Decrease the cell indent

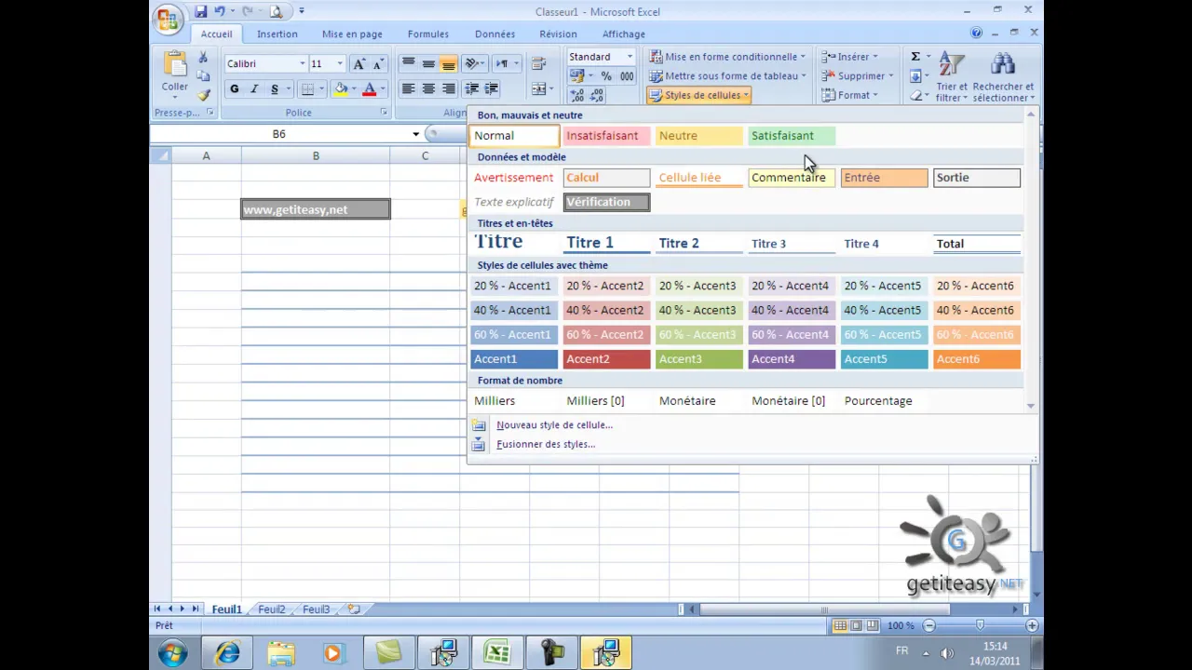tap(471, 88)
